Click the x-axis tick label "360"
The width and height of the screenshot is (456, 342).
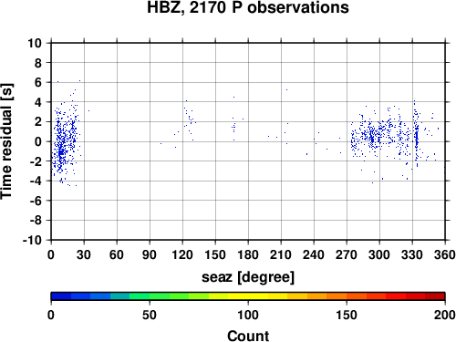445,254
